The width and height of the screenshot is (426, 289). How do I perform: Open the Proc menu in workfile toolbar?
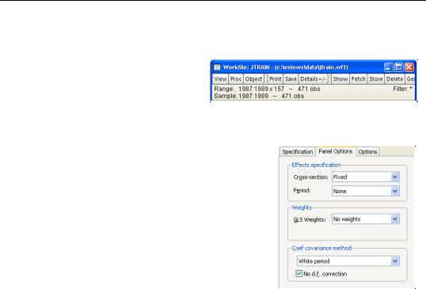tap(235, 79)
